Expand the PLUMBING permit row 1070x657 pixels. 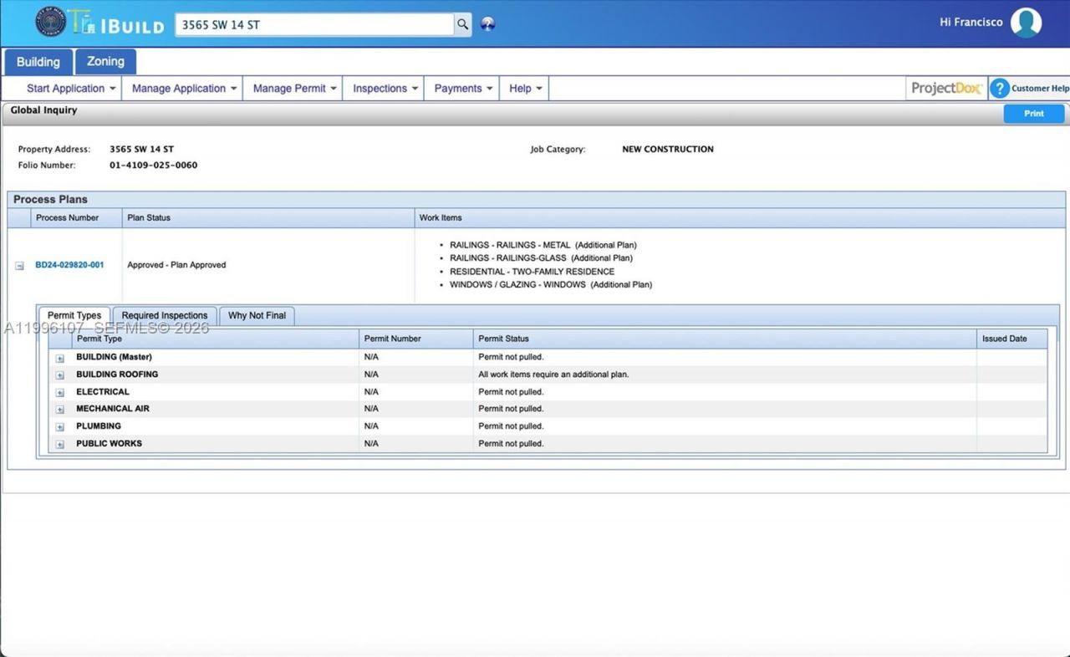60,427
